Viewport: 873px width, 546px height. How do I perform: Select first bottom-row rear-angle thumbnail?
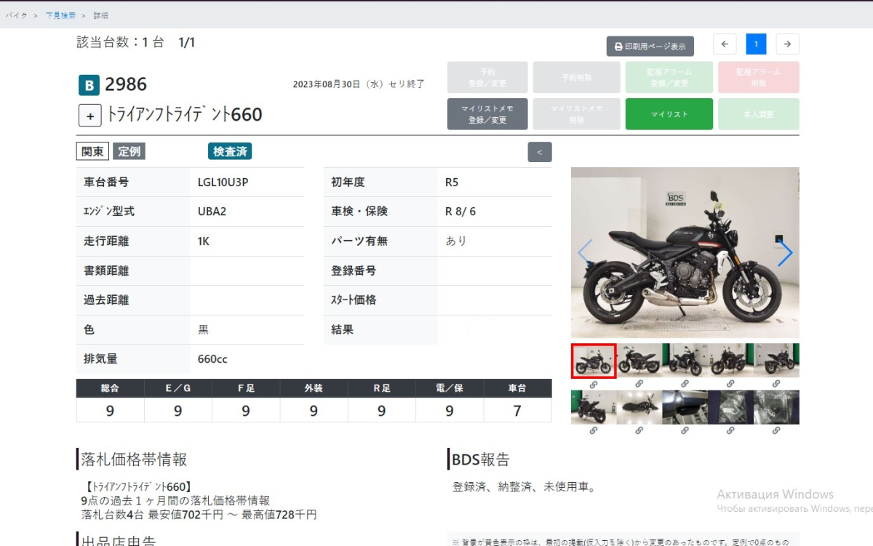(594, 407)
